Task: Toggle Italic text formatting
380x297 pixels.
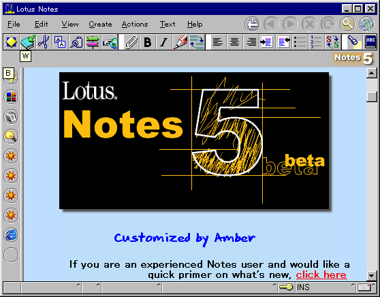Action: (x=164, y=42)
